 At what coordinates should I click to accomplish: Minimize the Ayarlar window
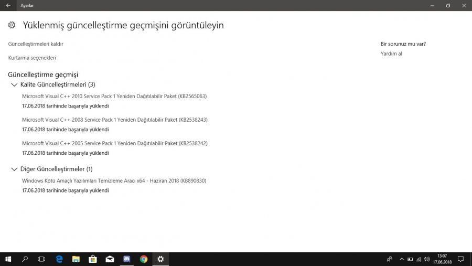(x=432, y=5)
